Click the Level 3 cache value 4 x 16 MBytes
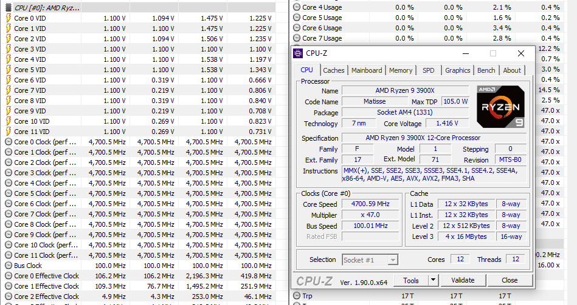Viewport: 577px width, 305px height. (466, 236)
